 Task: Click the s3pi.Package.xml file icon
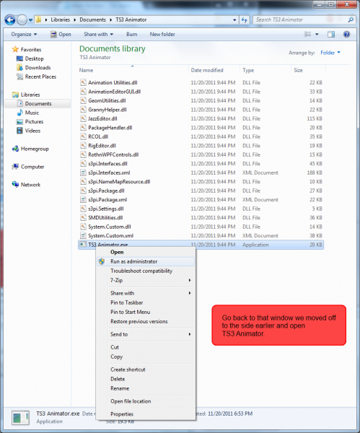coord(83,200)
